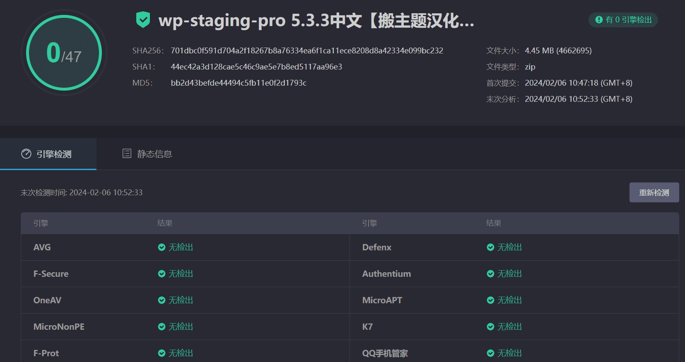The image size is (685, 362).
Task: Switch to the 引擎检测 tab
Action: point(48,154)
